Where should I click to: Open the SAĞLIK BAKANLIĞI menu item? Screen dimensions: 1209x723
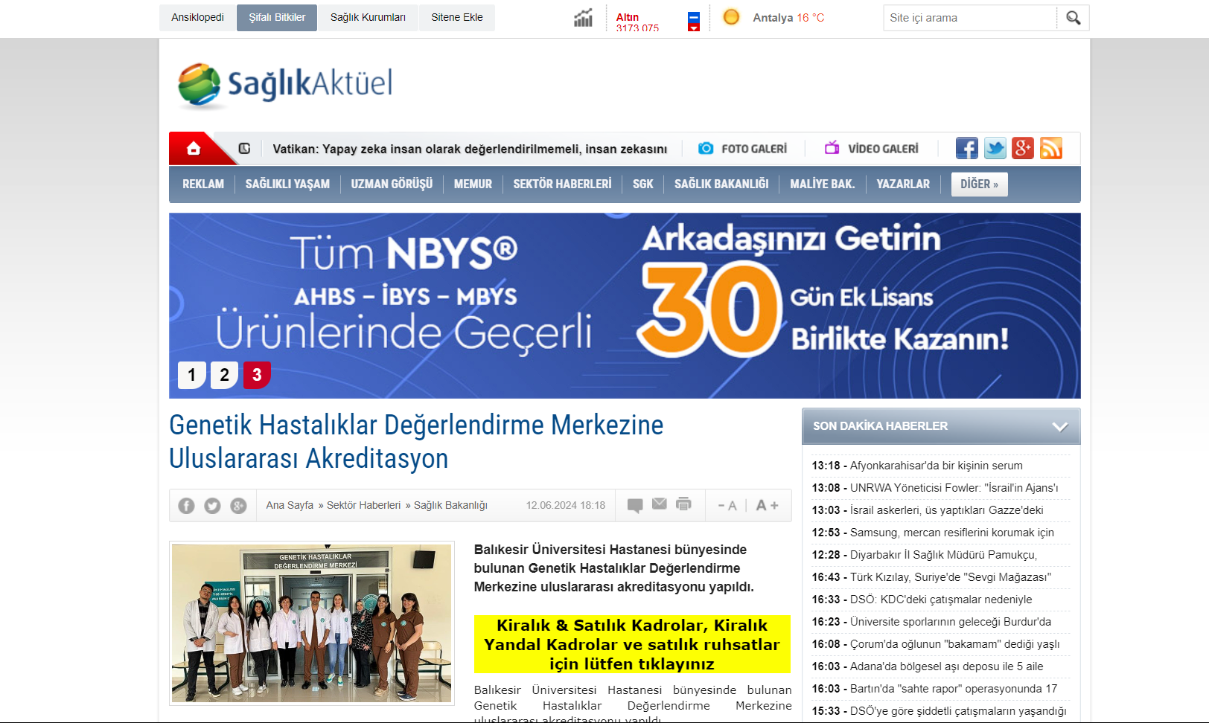[x=721, y=184]
